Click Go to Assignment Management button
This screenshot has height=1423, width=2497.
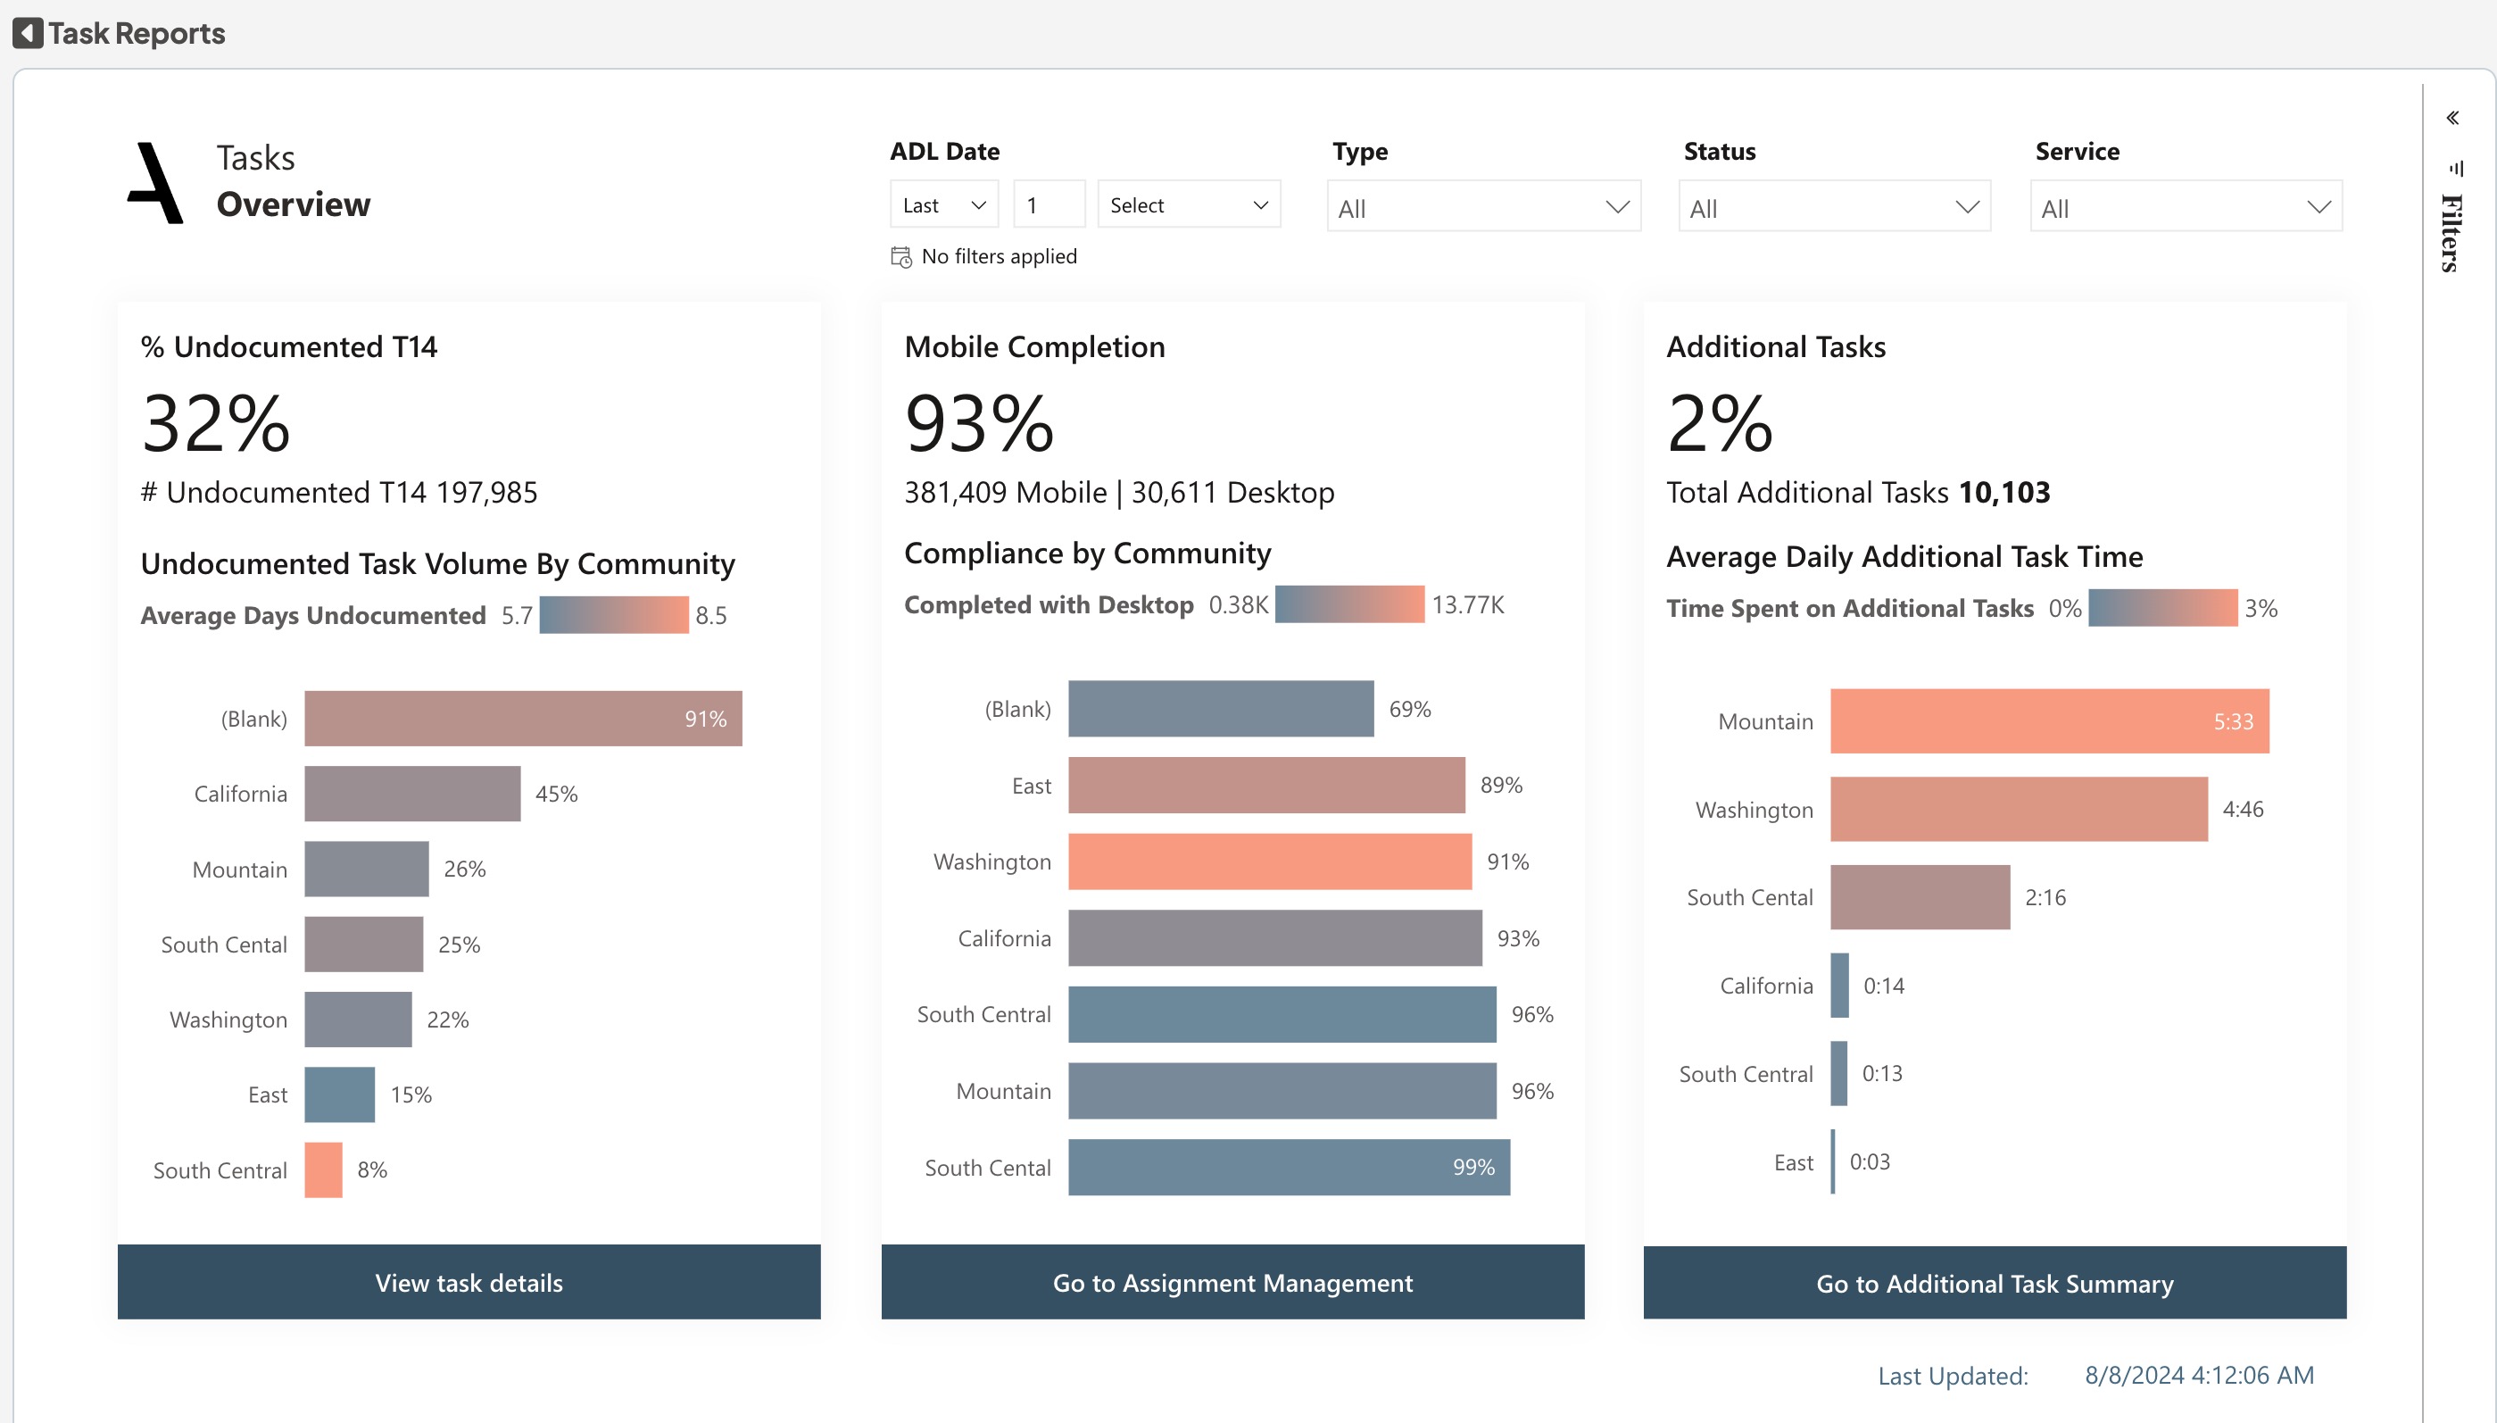tap(1232, 1282)
